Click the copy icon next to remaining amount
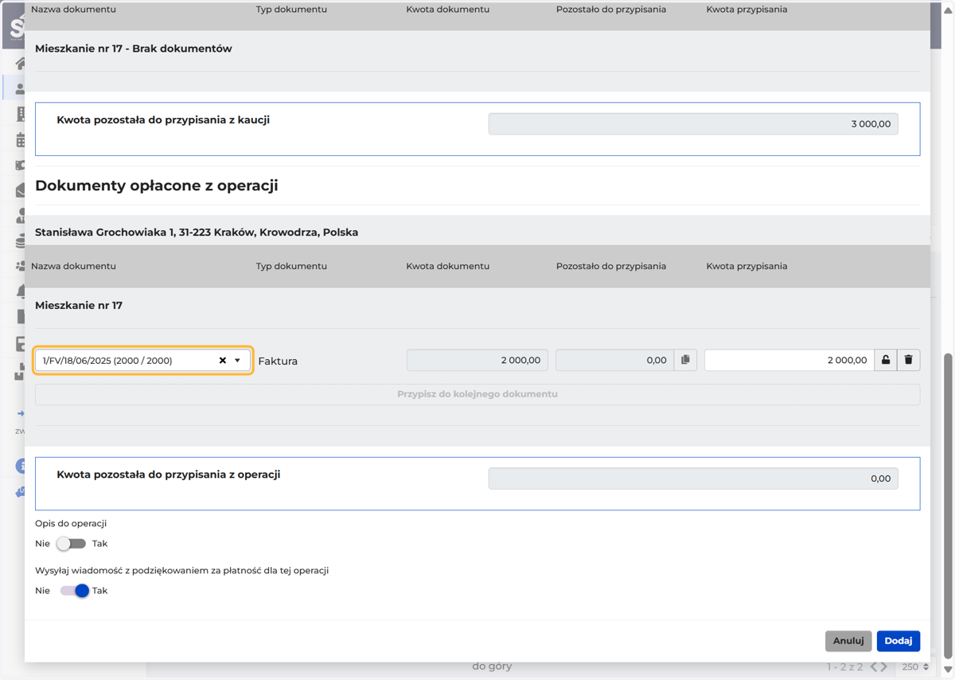Viewport: 955px width, 680px height. (685, 360)
